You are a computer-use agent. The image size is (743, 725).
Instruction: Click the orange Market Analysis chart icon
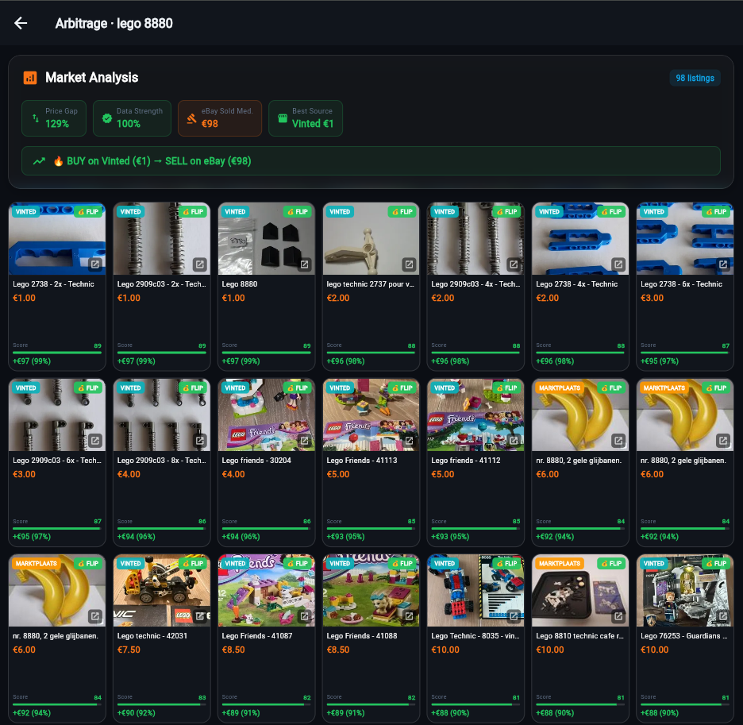[31, 77]
